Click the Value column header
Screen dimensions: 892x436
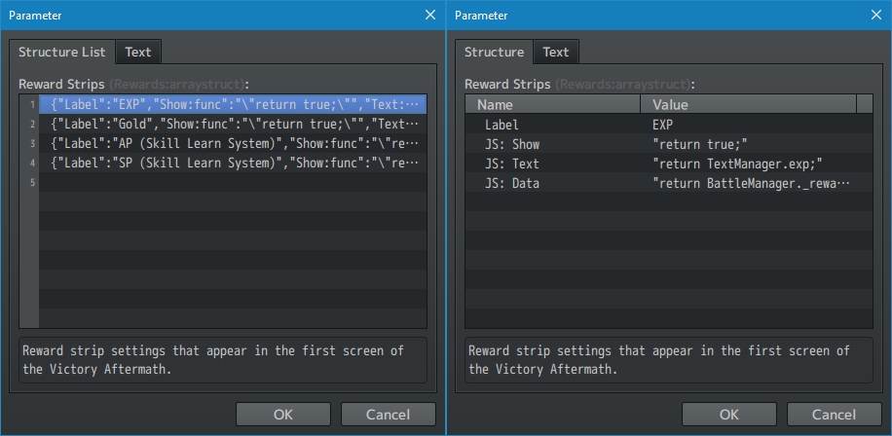747,104
